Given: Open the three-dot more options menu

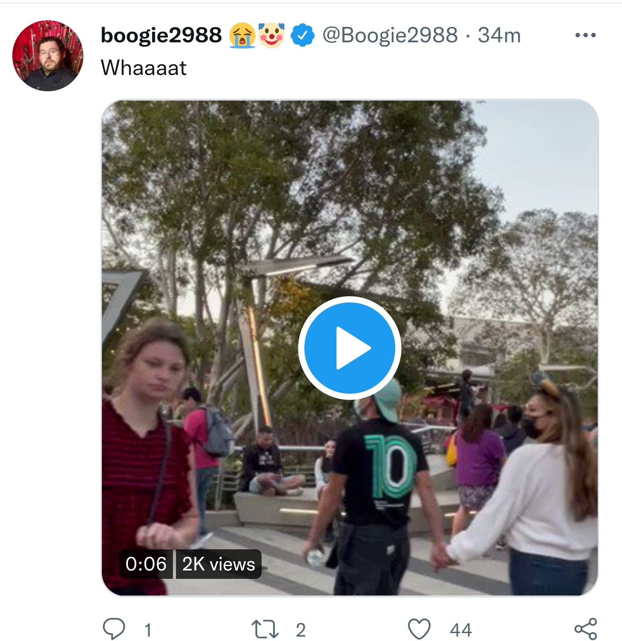Looking at the screenshot, I should pos(585,35).
